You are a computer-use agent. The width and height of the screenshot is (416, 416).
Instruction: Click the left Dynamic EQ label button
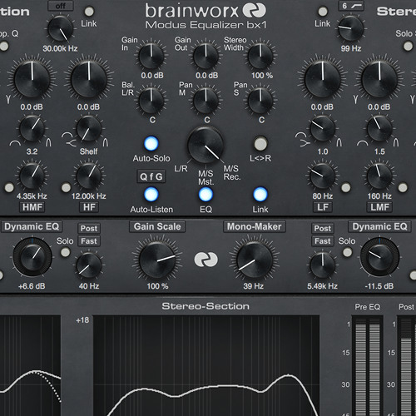[x=32, y=227]
